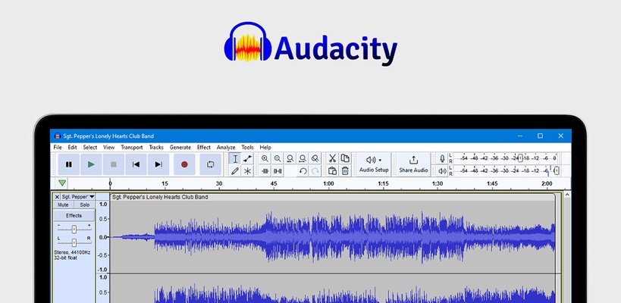This screenshot has height=303, width=621.
Task: Delete with the trash can icon
Action: pyautogui.click(x=345, y=171)
